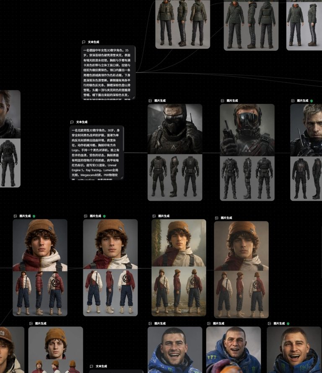Image resolution: width=322 pixels, height=373 pixels.
Task: Select the 图片生成 label of the gray-background smiling man node
Action: click(160, 324)
